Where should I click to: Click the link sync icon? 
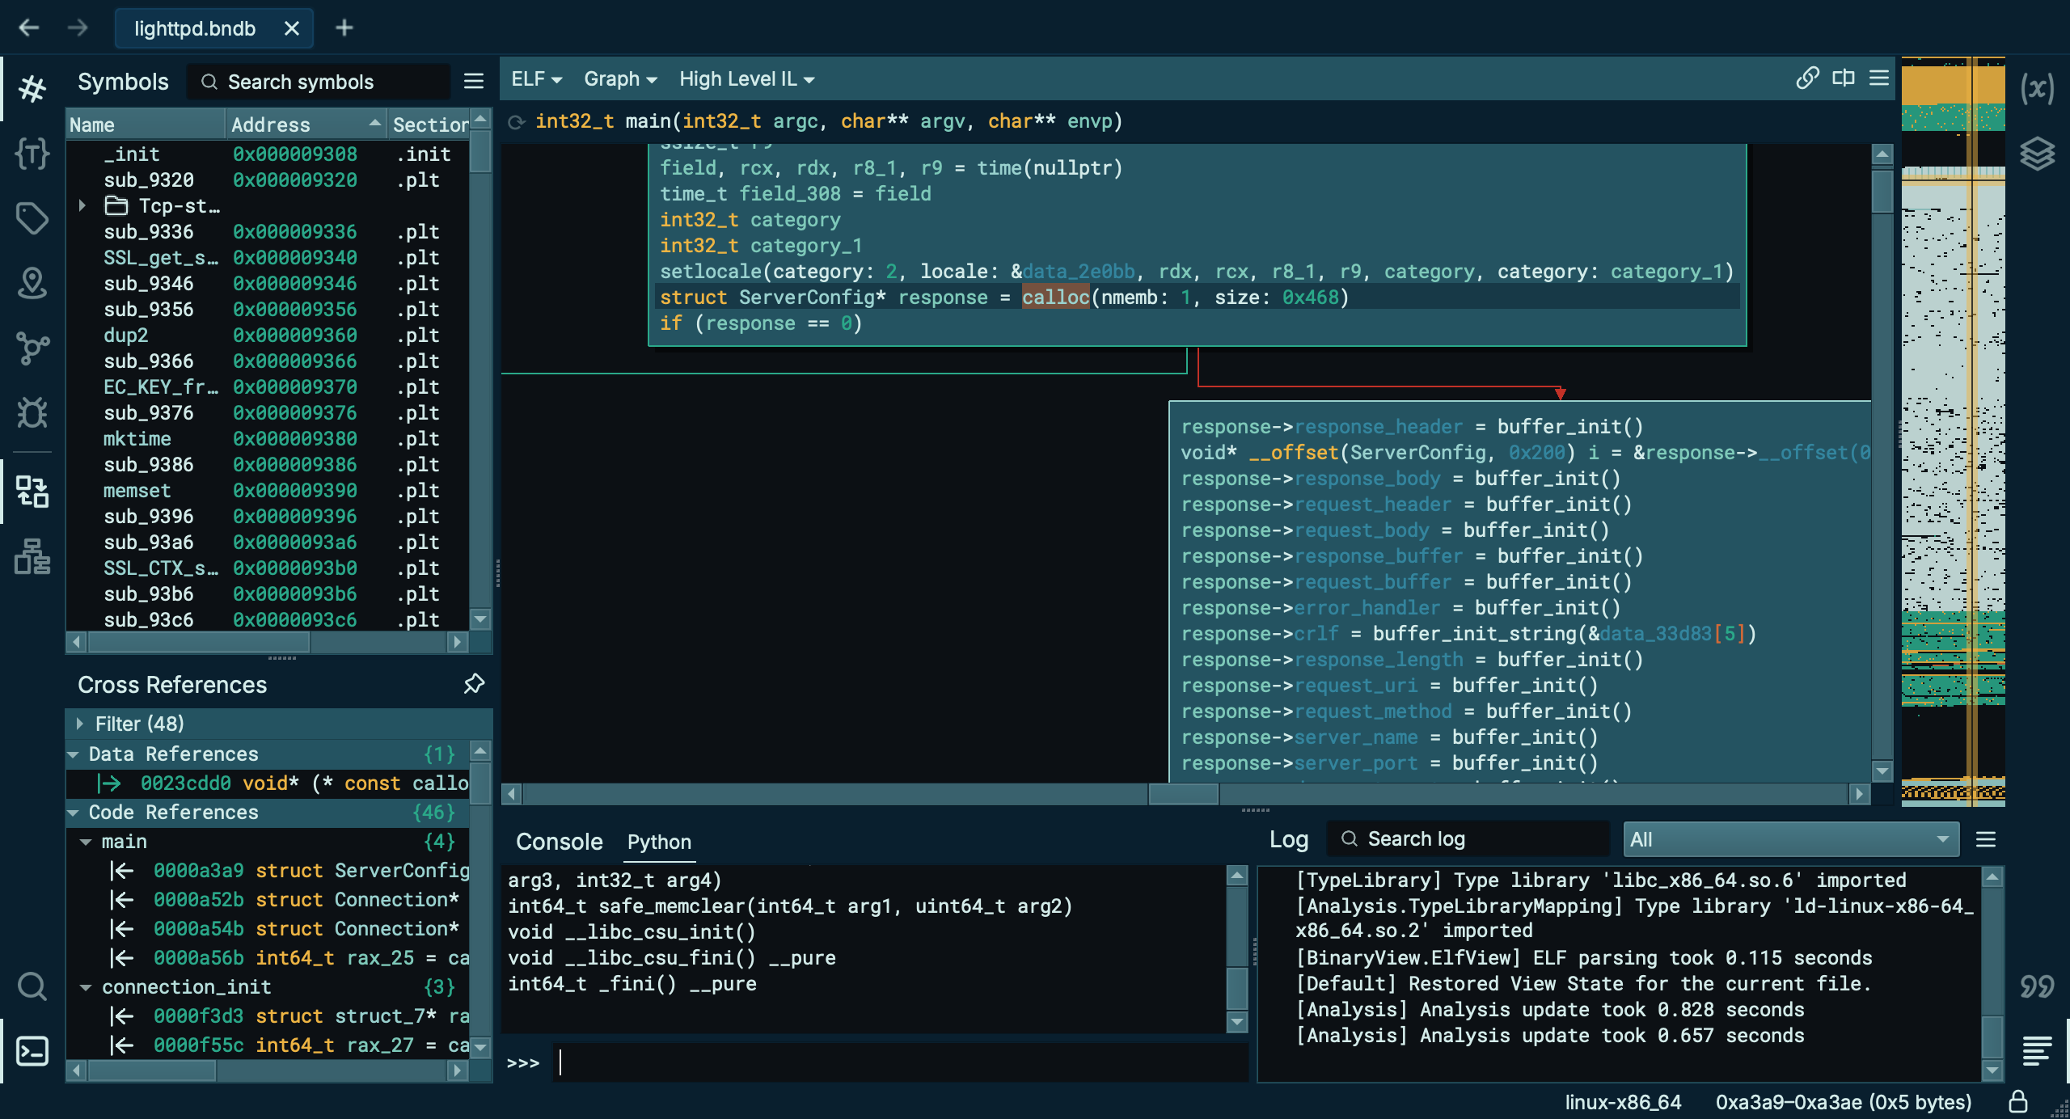click(x=1807, y=78)
